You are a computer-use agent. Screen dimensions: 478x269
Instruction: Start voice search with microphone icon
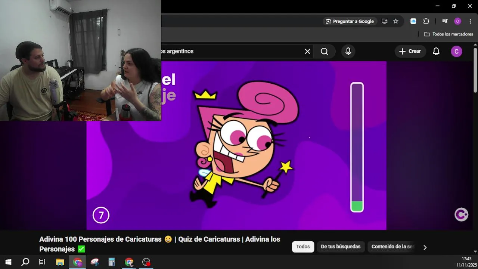348,52
